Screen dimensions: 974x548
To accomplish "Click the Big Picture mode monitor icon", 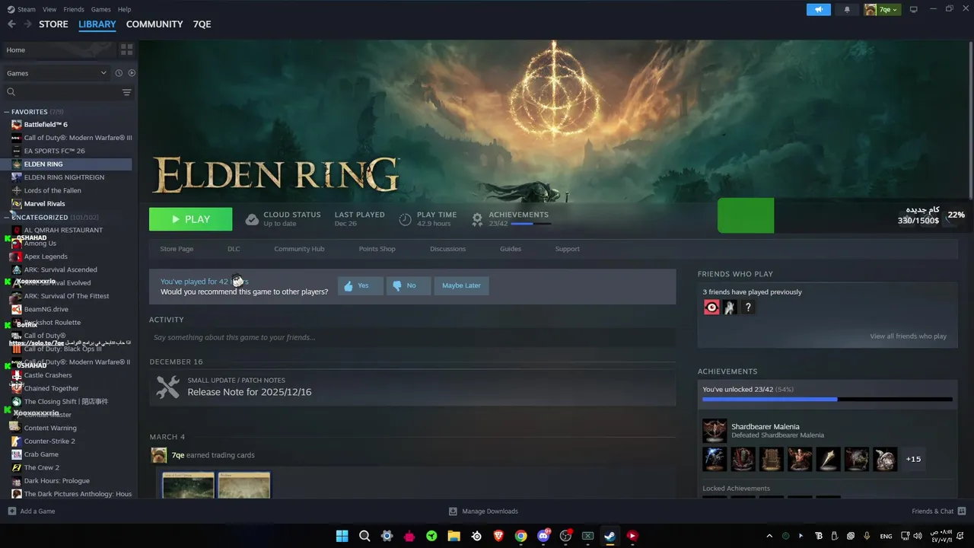I will [x=914, y=9].
